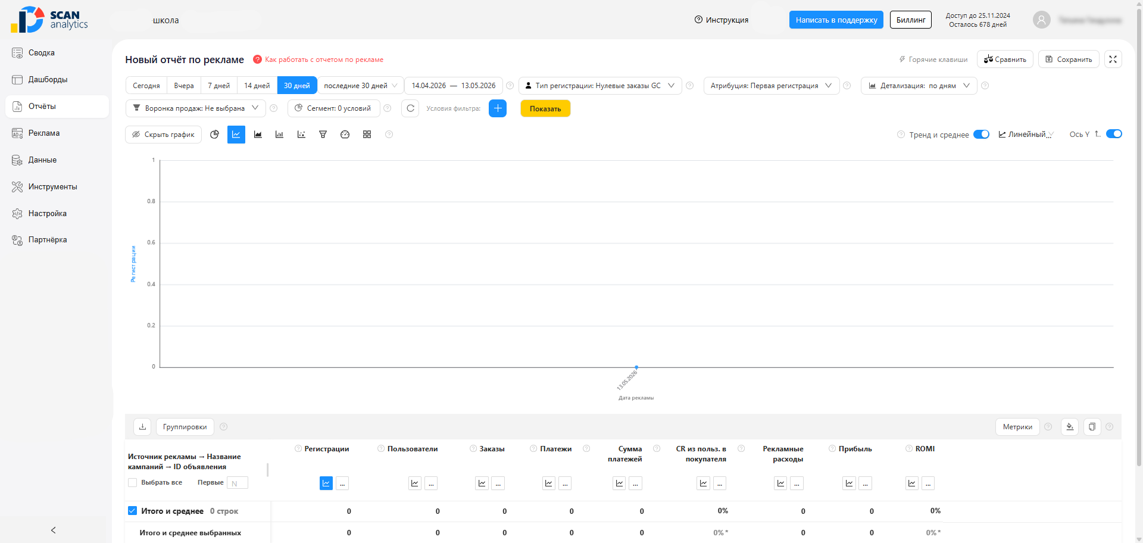Select the 14 дней period tab
This screenshot has width=1143, height=543.
tap(257, 86)
